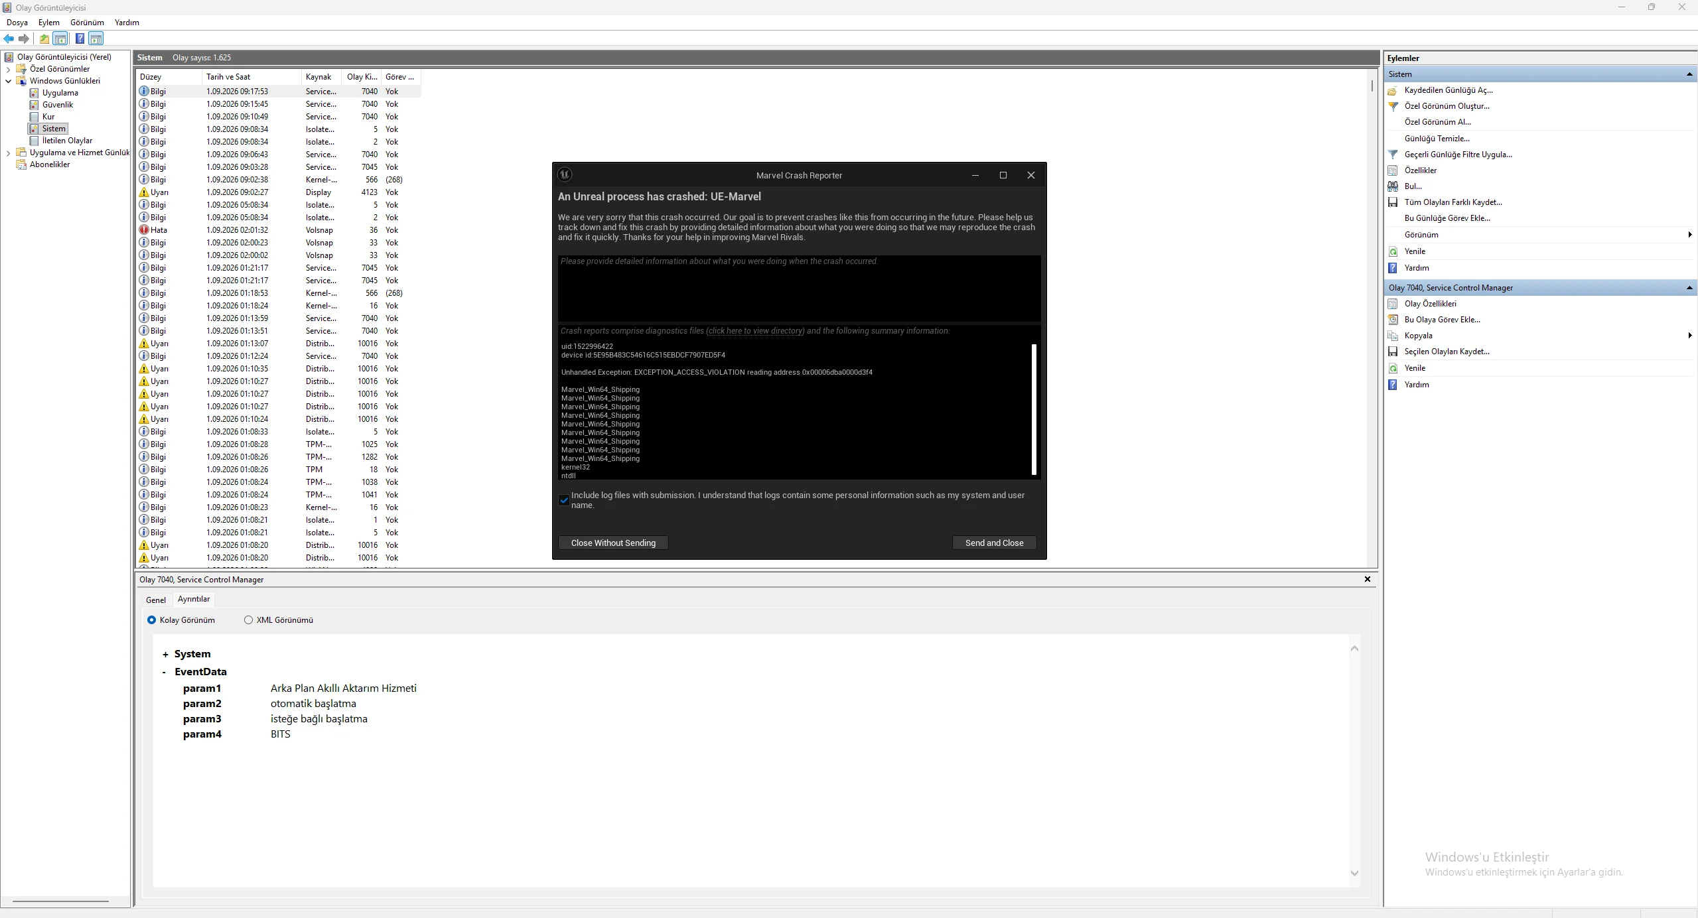Click Yardım icon under Olay 7040 section
The image size is (1698, 918).
click(1393, 385)
